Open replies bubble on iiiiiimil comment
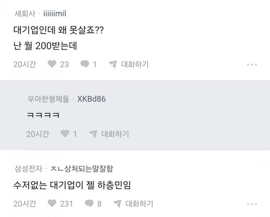This screenshot has height=217, width=270. click(85, 64)
